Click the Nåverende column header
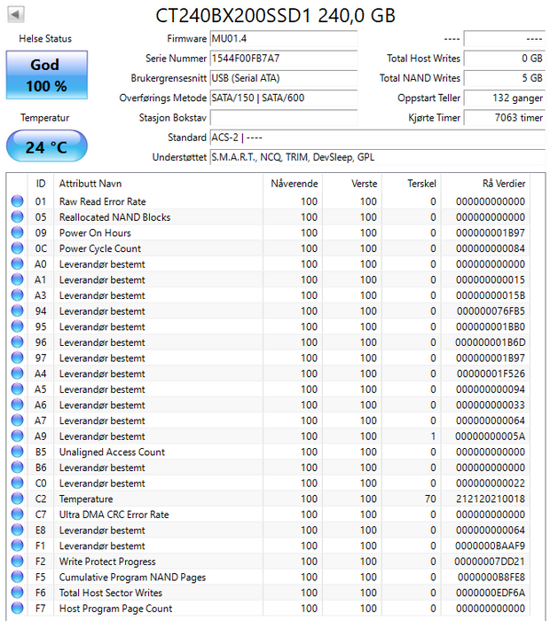The height and width of the screenshot is (621, 550). coord(293,183)
